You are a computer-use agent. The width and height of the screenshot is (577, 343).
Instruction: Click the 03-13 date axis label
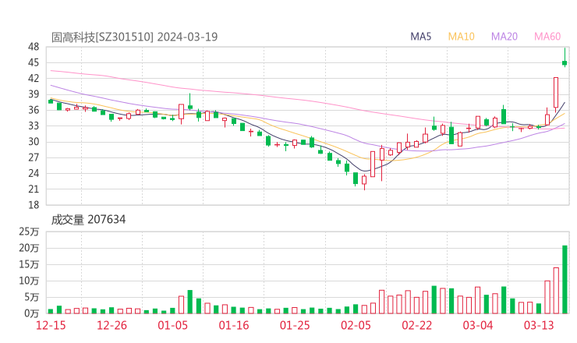click(539, 325)
